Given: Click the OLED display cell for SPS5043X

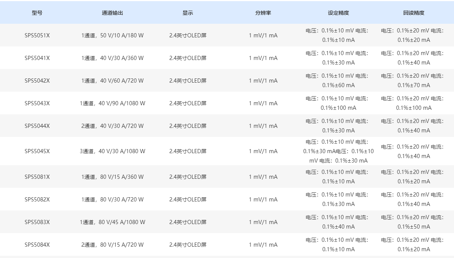Looking at the screenshot, I should (x=188, y=103).
